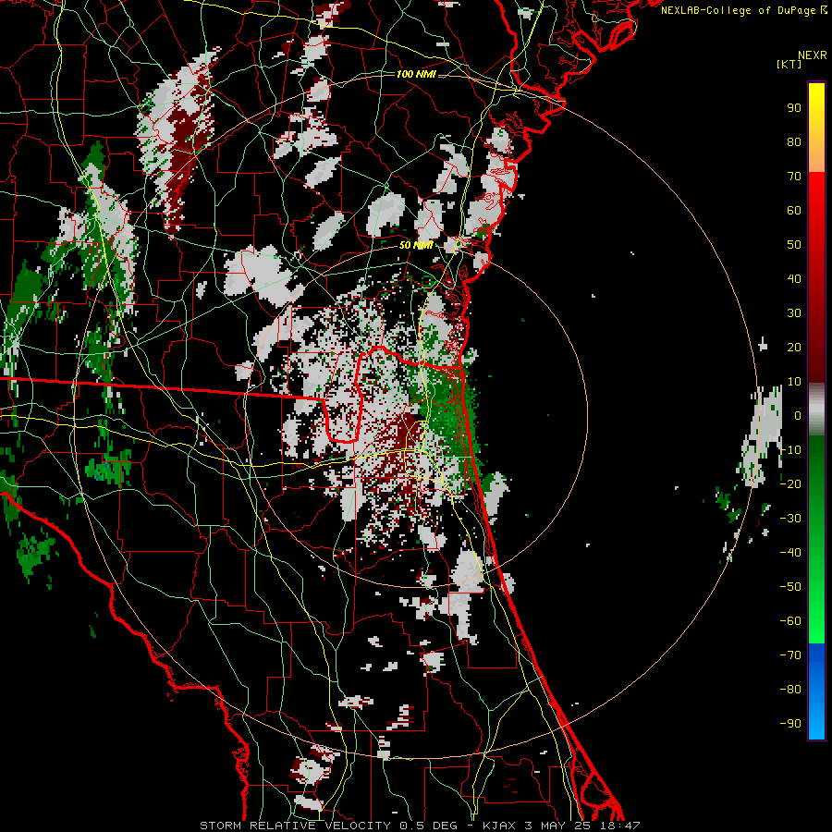The width and height of the screenshot is (832, 832).
Task: Click the -80 value on the velocity scale
Action: [790, 690]
